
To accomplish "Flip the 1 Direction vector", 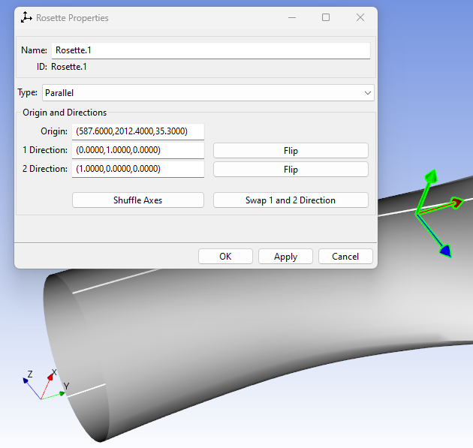I will click(x=291, y=151).
